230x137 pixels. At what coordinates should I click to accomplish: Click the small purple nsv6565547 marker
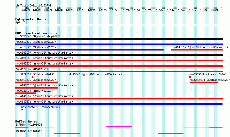coord(22,110)
